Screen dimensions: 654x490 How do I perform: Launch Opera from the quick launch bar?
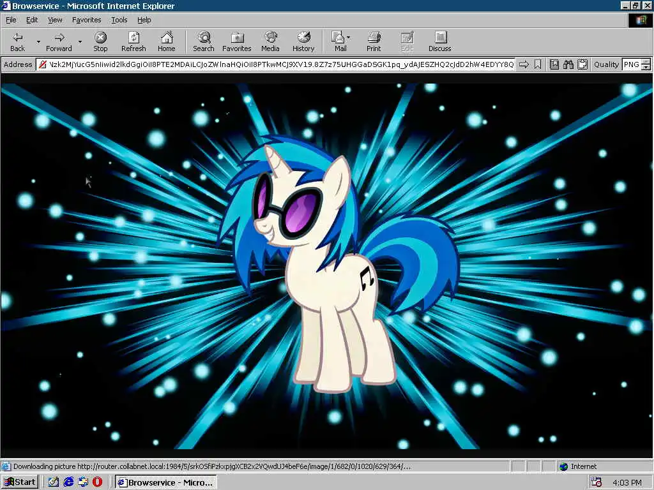point(97,482)
